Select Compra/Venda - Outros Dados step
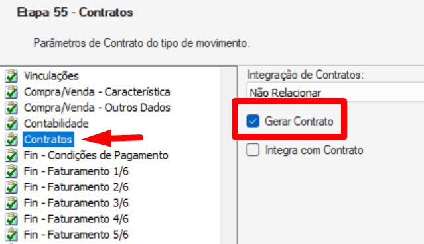Screen dimensions: 424x244 tap(97, 108)
